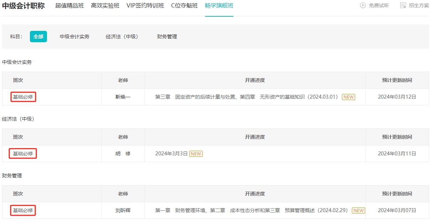432x221 pixels.
Task: Click the 中级会计职称 page title
Action: (x=23, y=6)
